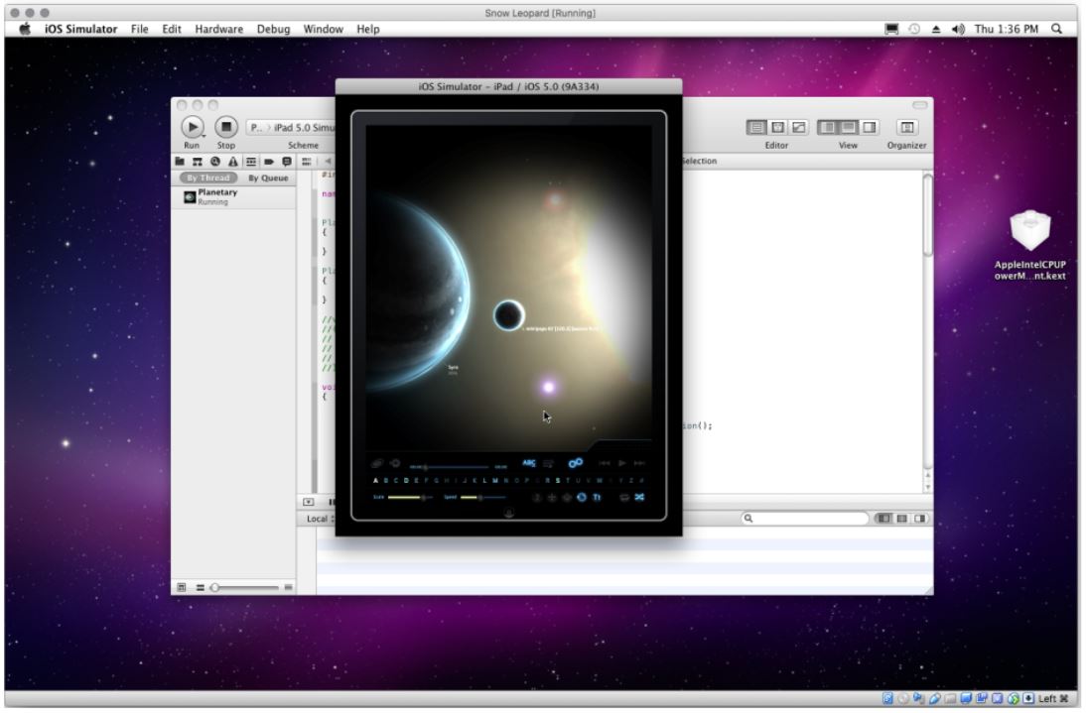This screenshot has width=1086, height=713.
Task: Click the clock showing Thu 1:36 PM
Action: (1006, 29)
